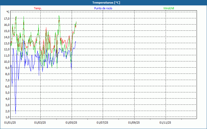Click the last blue dew point data point
The height and width of the screenshot is (129, 207).
[x=76, y=42]
